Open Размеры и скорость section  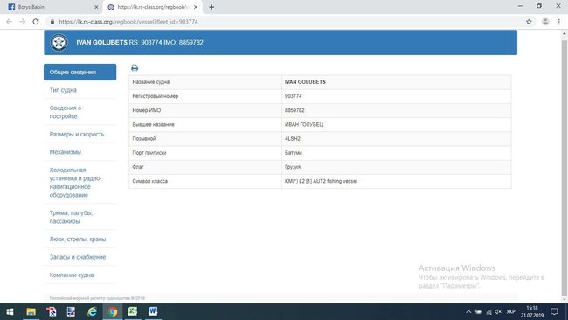coord(80,134)
